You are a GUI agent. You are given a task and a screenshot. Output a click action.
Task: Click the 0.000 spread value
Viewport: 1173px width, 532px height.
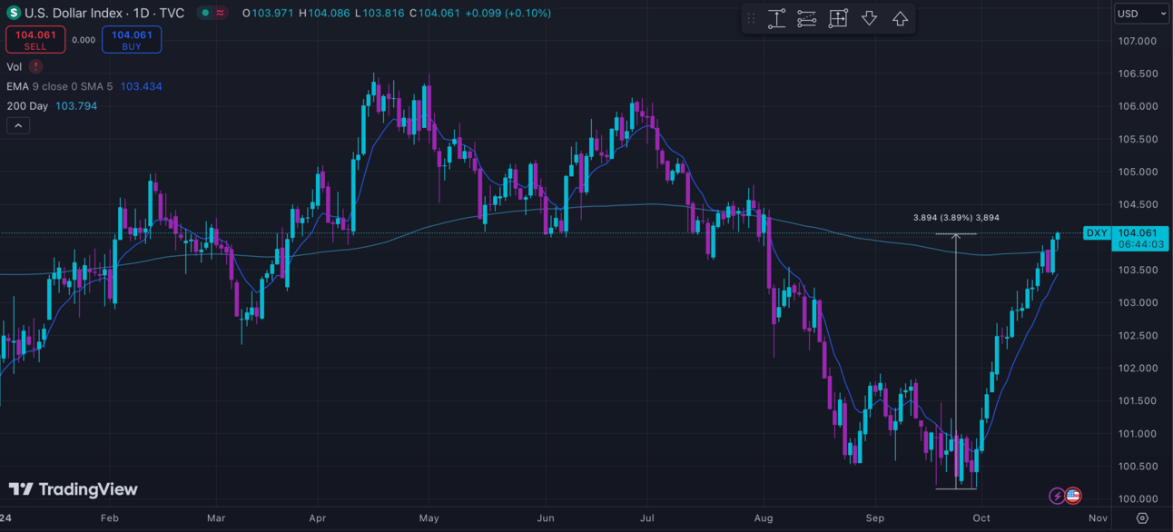click(x=84, y=40)
